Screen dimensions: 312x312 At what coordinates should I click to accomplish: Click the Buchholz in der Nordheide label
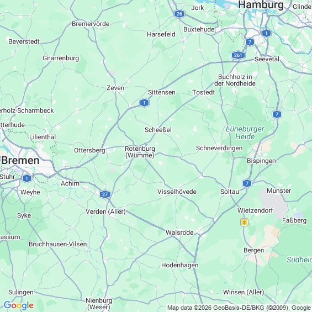[x=235, y=80]
